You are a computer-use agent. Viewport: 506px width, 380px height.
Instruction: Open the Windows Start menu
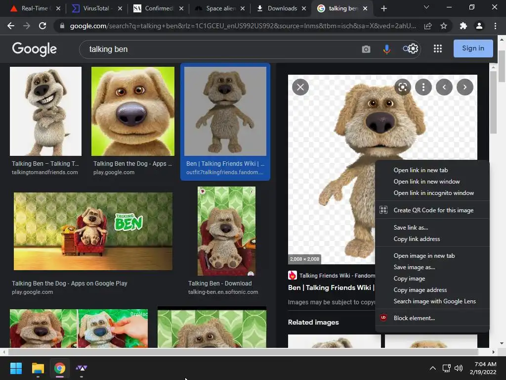point(16,368)
